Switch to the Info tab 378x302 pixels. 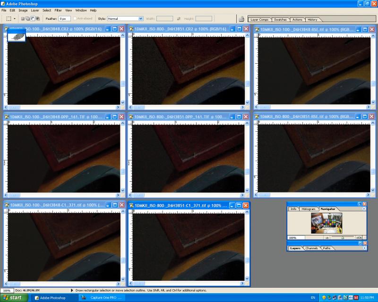[x=293, y=209]
